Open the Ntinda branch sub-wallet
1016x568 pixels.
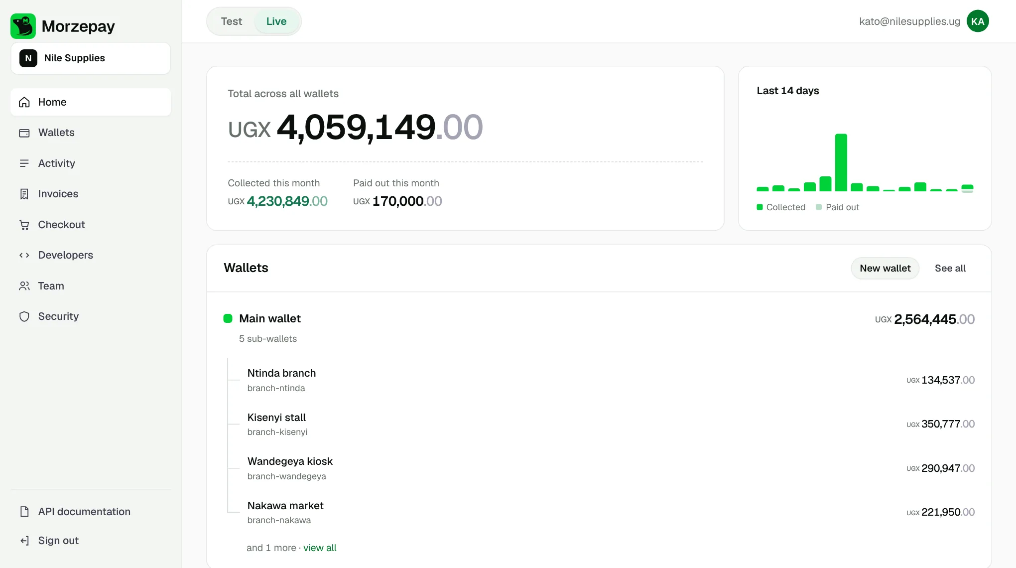pos(610,380)
